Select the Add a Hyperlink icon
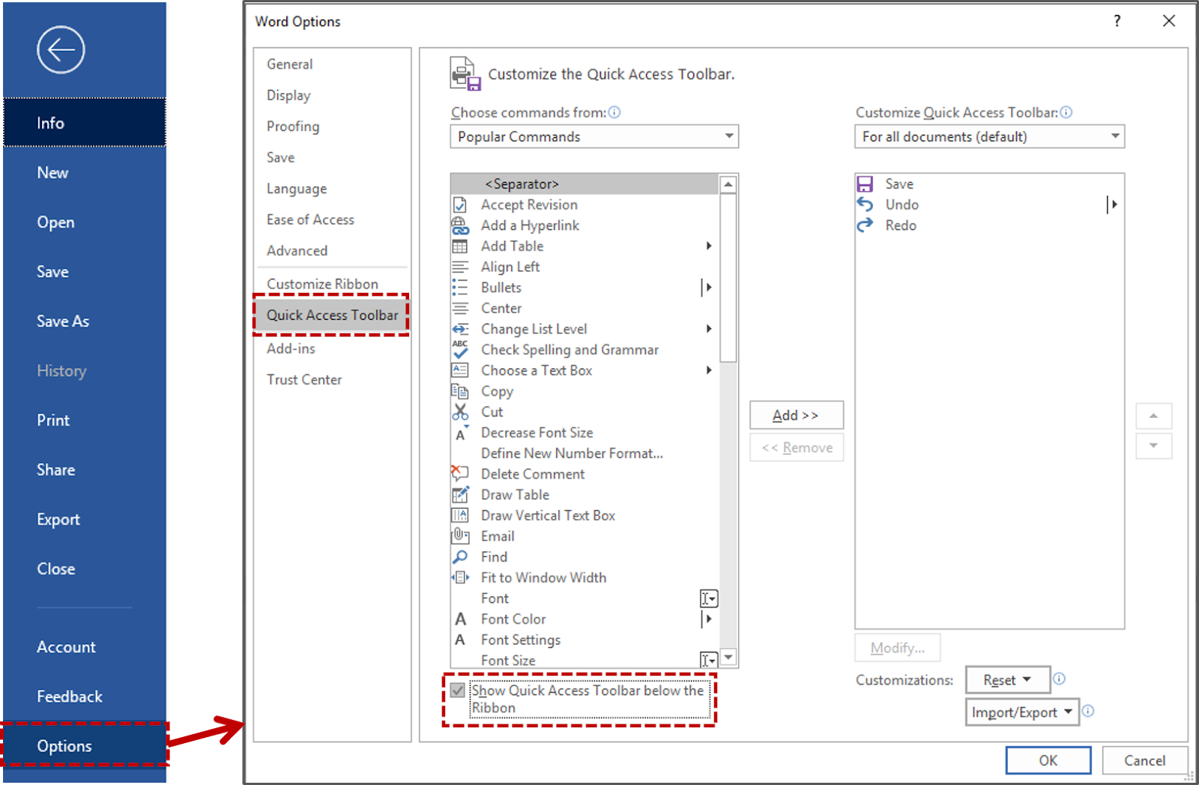The width and height of the screenshot is (1199, 785). 460,225
